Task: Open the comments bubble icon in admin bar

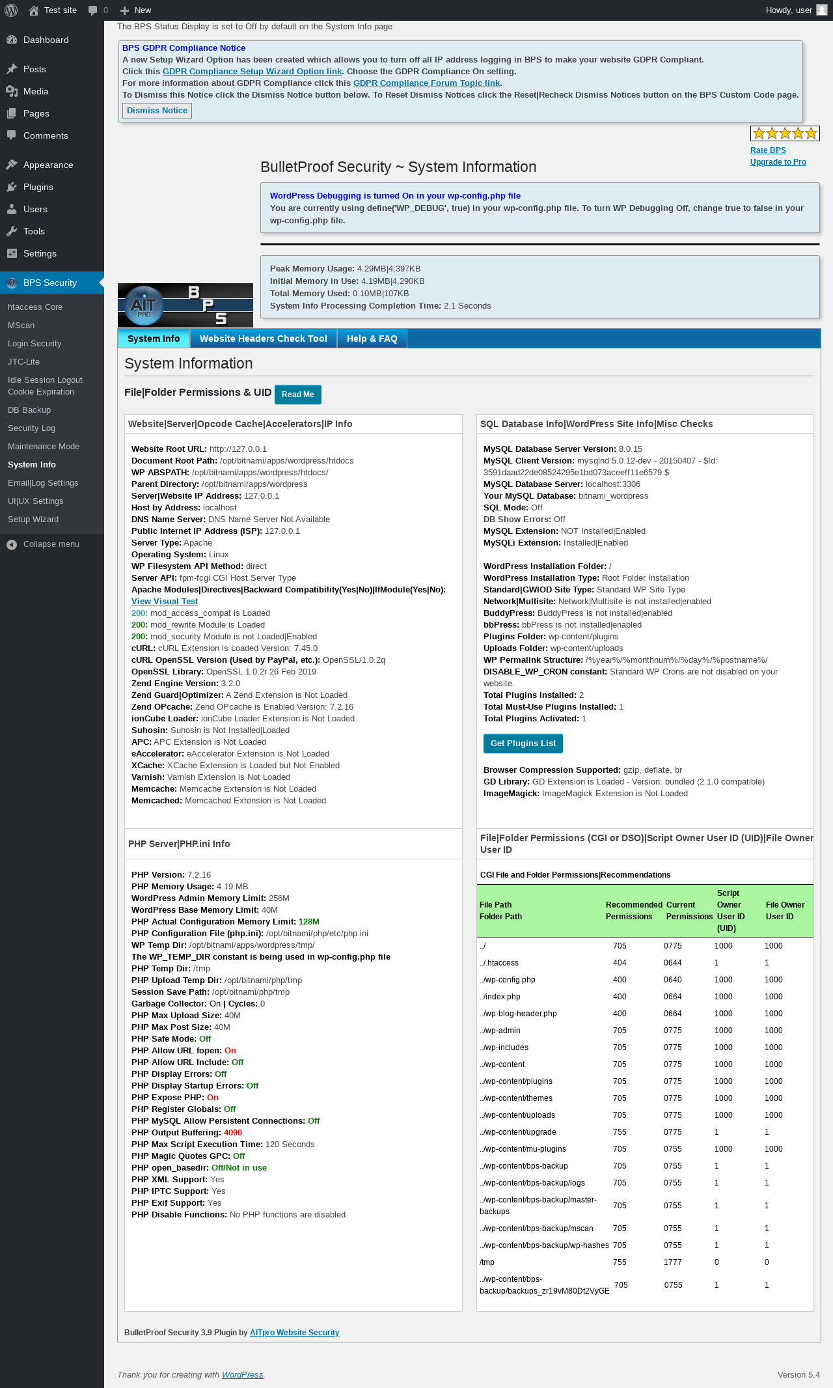Action: pos(93,10)
